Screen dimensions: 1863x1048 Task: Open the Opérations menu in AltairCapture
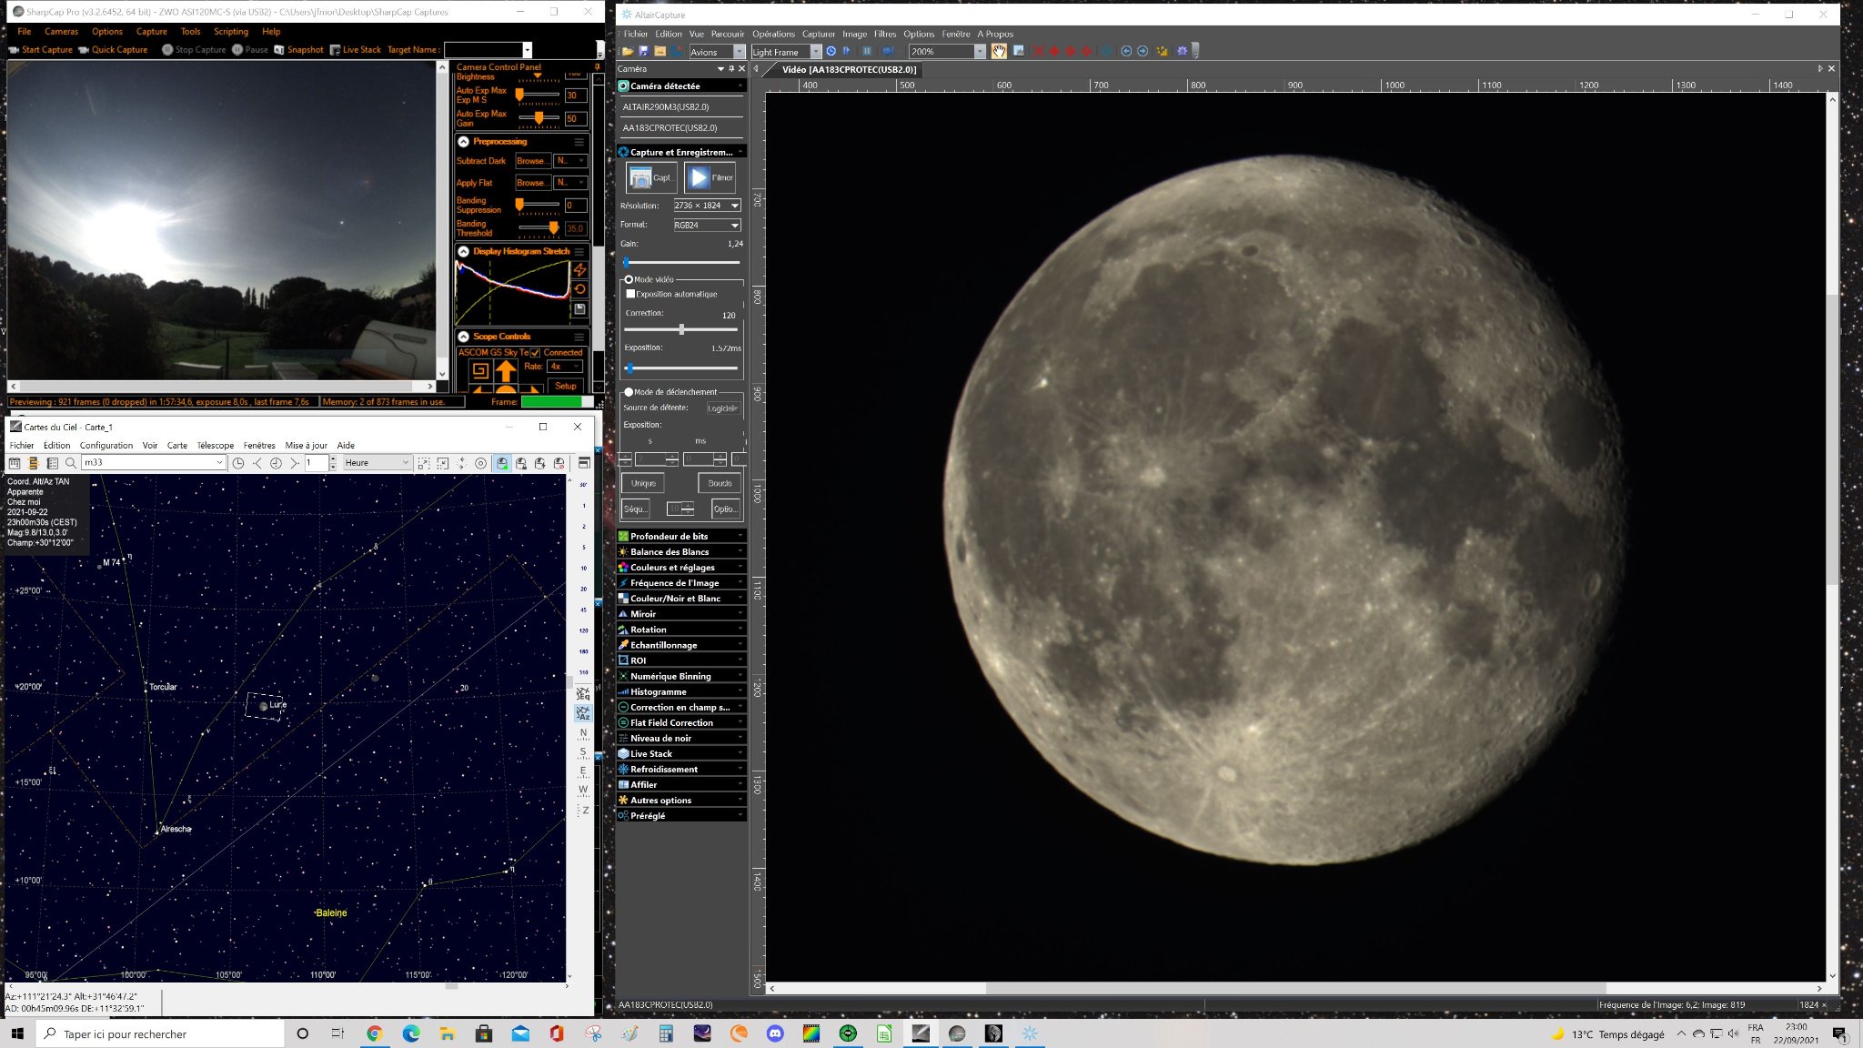point(773,35)
